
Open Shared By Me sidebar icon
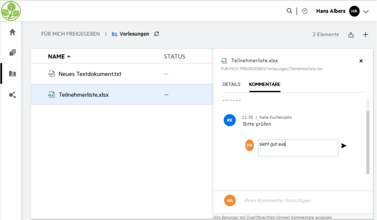(x=12, y=95)
